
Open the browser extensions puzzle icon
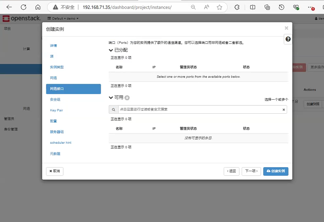click(x=237, y=7)
